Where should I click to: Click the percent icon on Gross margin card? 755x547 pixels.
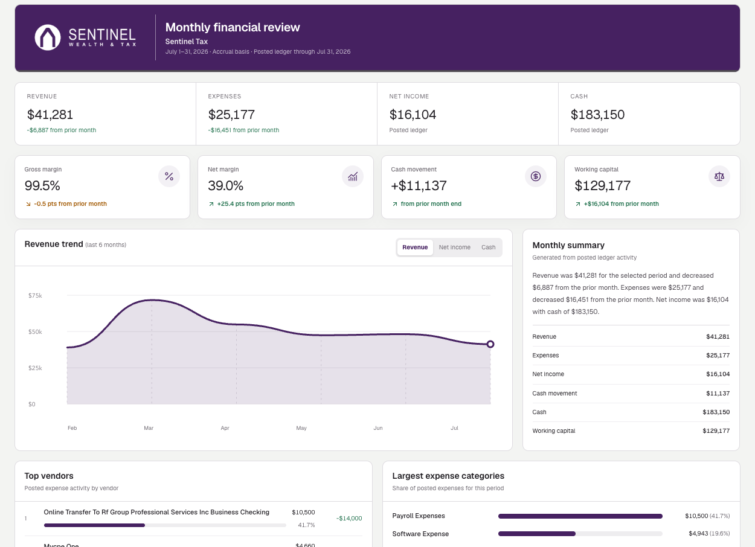(169, 176)
